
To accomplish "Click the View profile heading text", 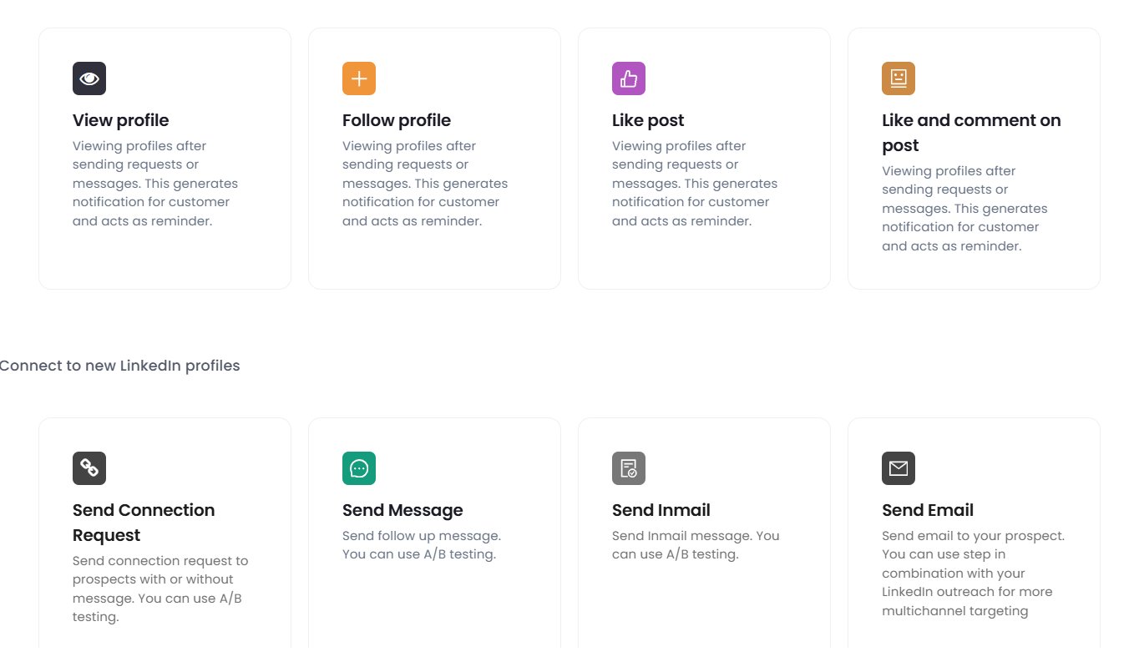I will (120, 120).
